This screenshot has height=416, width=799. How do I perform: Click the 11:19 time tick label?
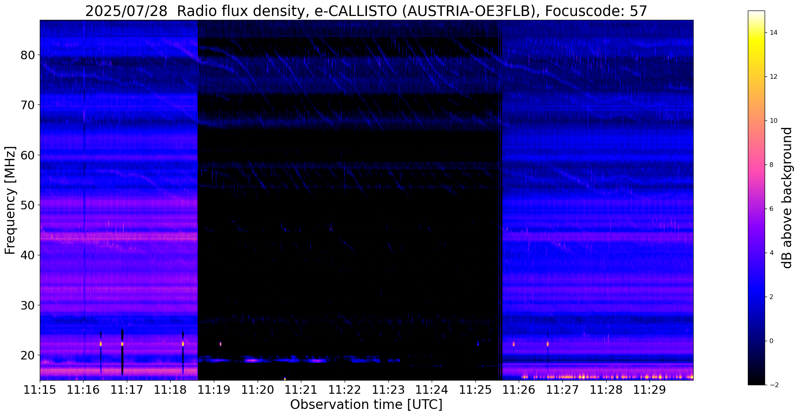214,390
